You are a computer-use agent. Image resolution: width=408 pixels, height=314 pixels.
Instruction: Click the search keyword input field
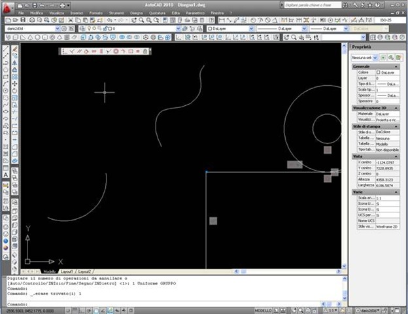click(x=313, y=5)
